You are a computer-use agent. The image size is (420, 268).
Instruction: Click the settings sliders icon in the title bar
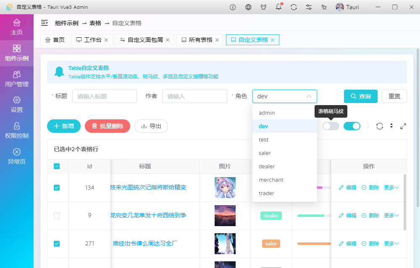coord(308,7)
